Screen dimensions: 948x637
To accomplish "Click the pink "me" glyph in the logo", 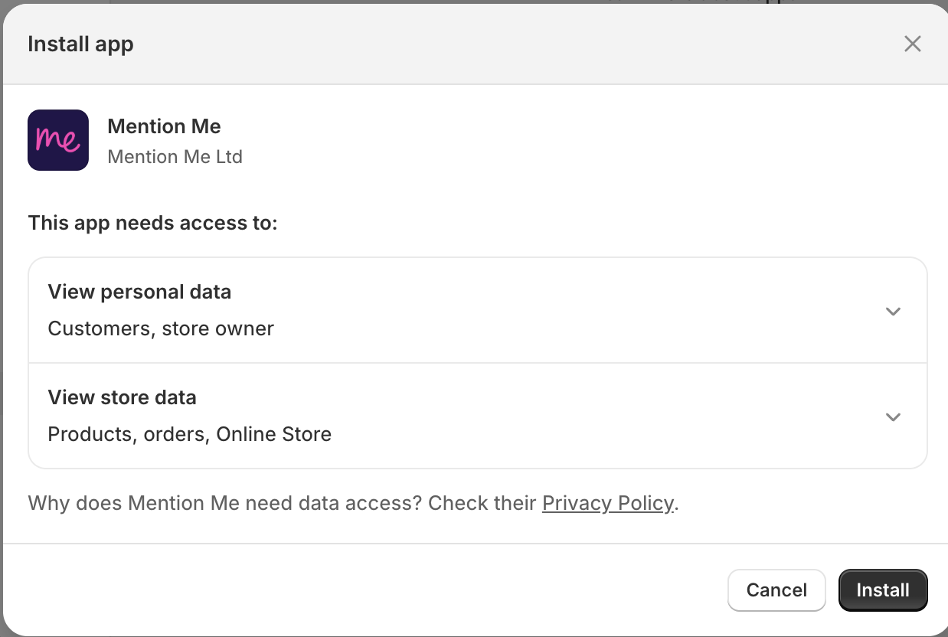I will (58, 140).
